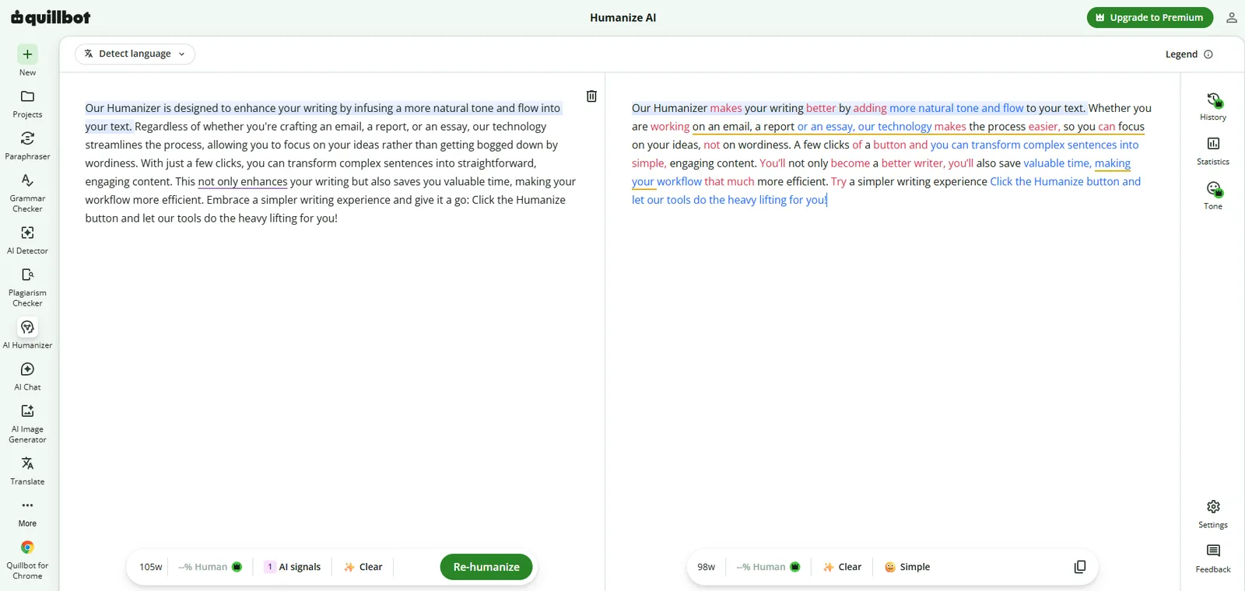Switch to the Translate tool
Image resolution: width=1245 pixels, height=591 pixels.
(x=27, y=471)
